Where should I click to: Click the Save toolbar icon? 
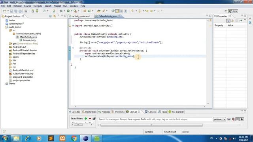coord(11,11)
